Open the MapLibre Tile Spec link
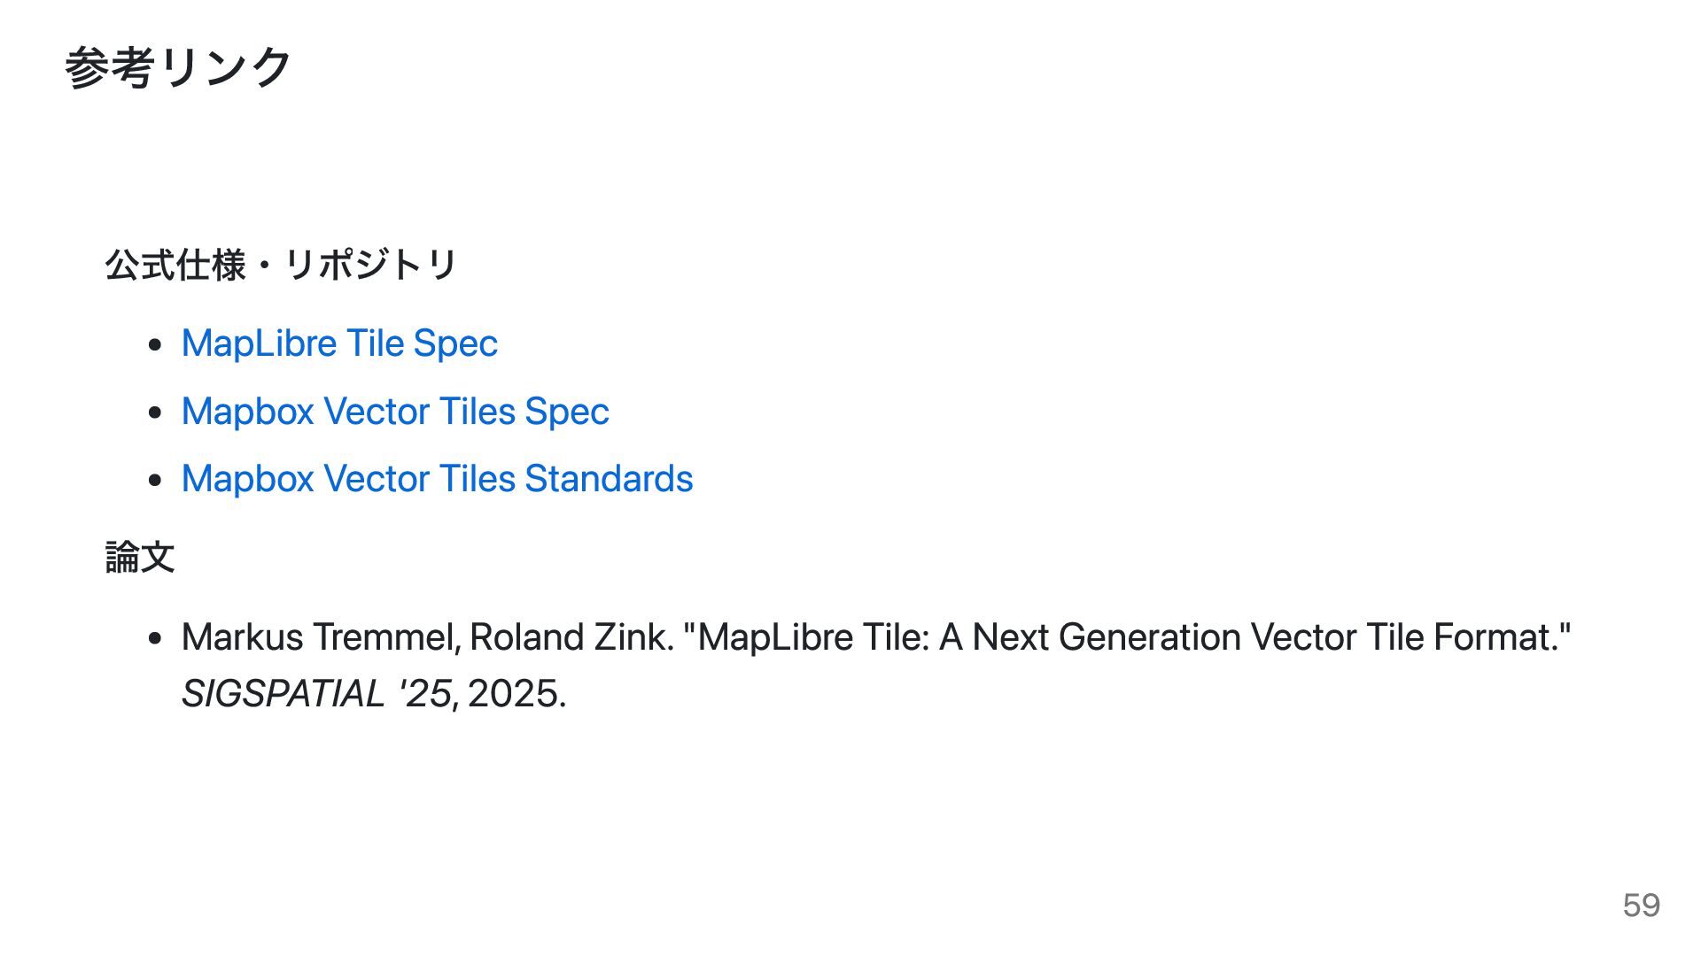 point(339,343)
